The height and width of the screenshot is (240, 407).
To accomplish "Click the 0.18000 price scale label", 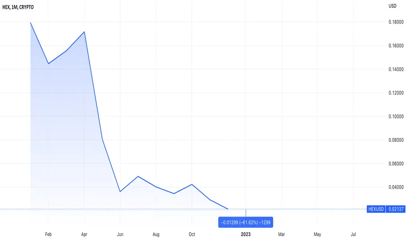I will click(396, 22).
